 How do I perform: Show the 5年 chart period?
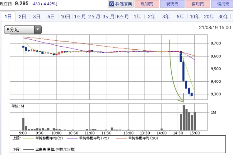coord(180,16)
